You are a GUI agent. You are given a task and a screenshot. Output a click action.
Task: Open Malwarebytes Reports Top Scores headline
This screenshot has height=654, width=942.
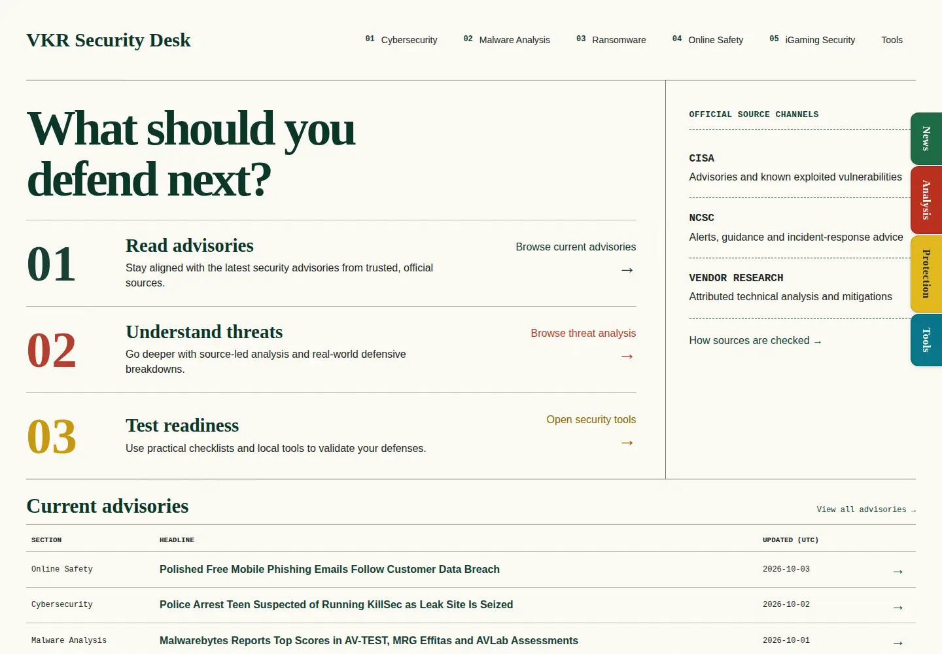(369, 641)
